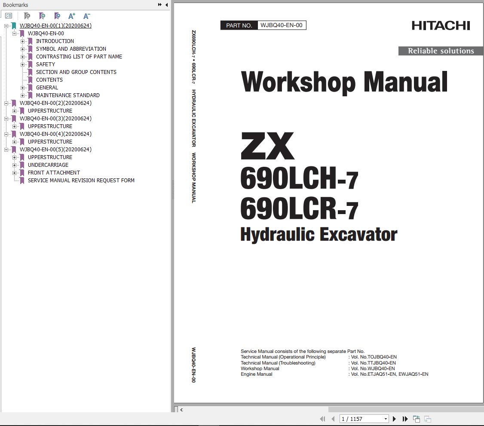Open SECTION AND GROUP CONTENTS bookmark
Image resolution: width=484 pixels, height=426 pixels.
pyautogui.click(x=76, y=72)
